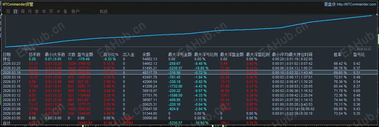The image size is (379, 127).
Task: Sort by the 总手数 column header
Action: tap(35, 54)
